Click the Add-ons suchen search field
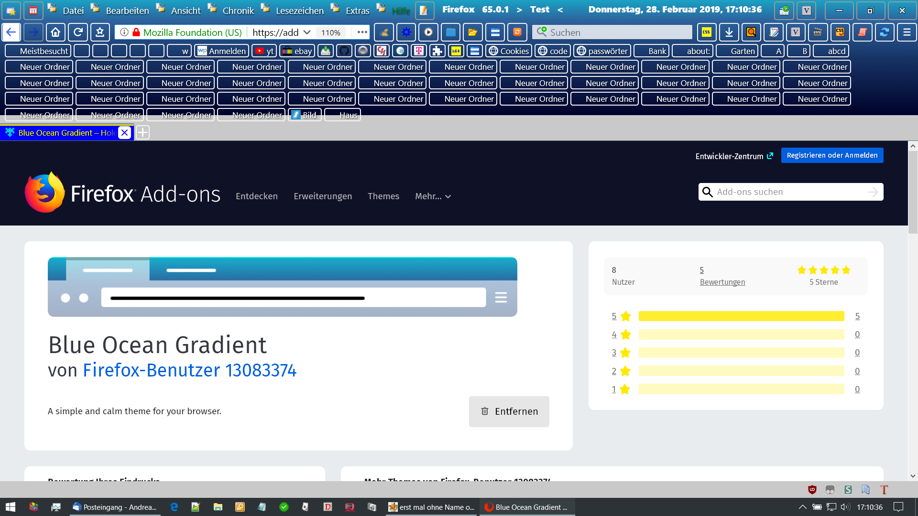918x516 pixels. coord(789,192)
